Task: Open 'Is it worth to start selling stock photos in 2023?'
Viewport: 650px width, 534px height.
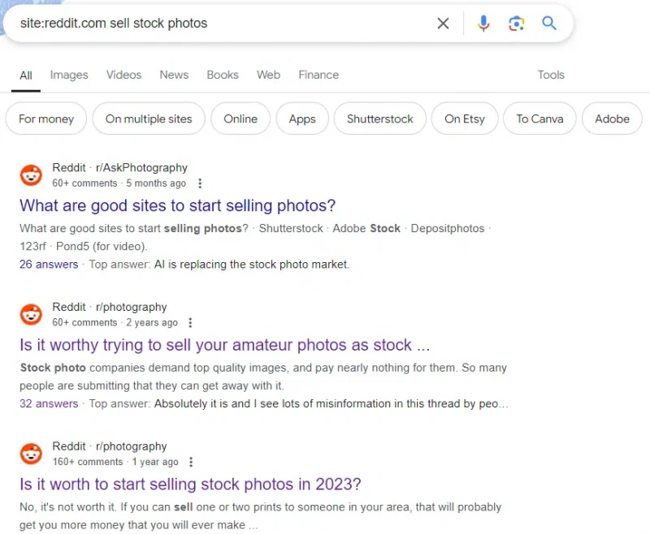Action: point(190,484)
